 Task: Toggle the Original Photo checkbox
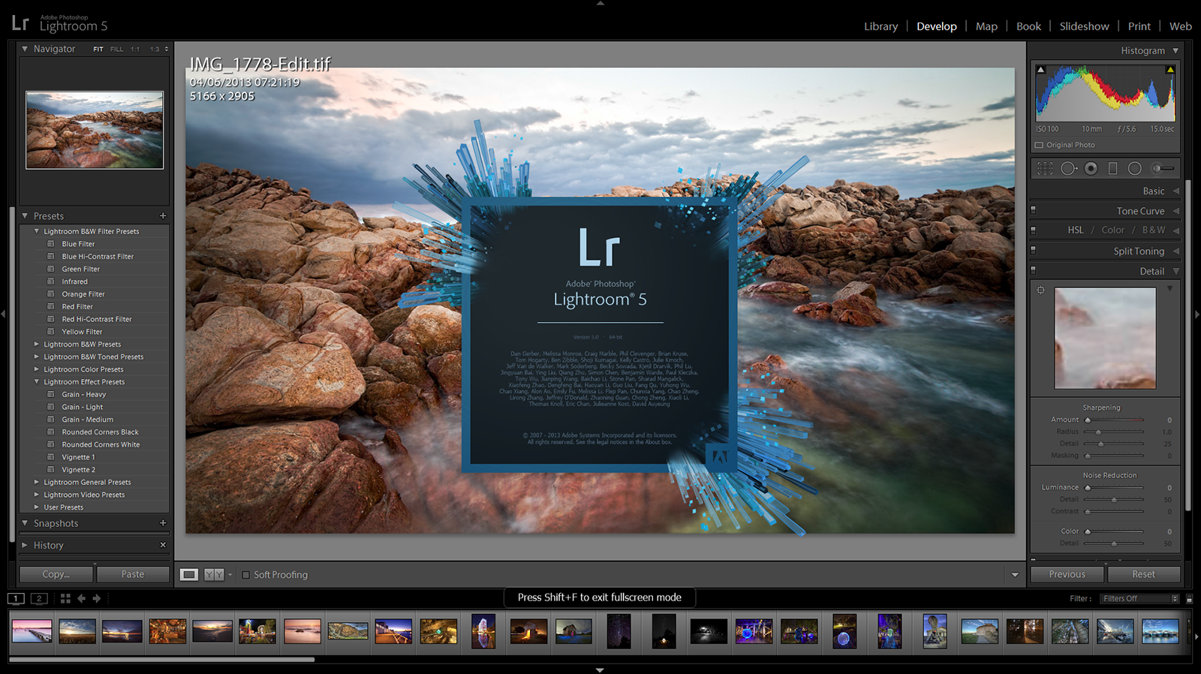pos(1039,146)
